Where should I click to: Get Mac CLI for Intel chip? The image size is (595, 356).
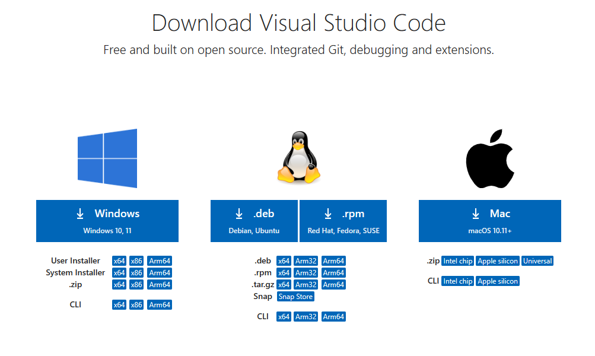pos(457,281)
